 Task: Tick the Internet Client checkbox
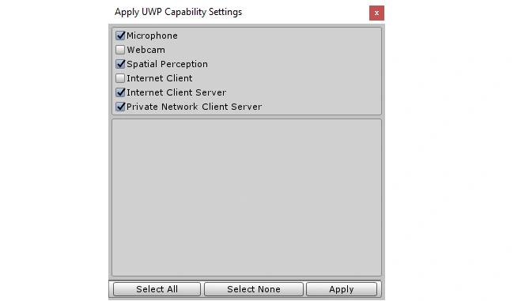120,78
